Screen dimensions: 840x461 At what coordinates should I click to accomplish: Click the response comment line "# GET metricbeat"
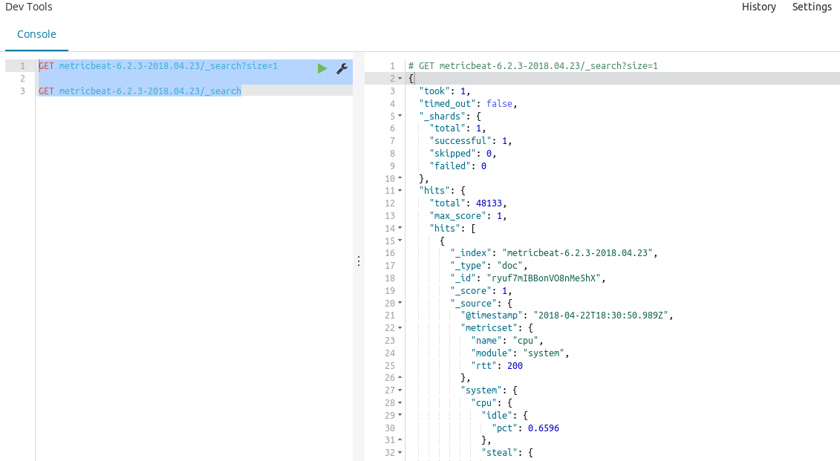click(x=533, y=66)
